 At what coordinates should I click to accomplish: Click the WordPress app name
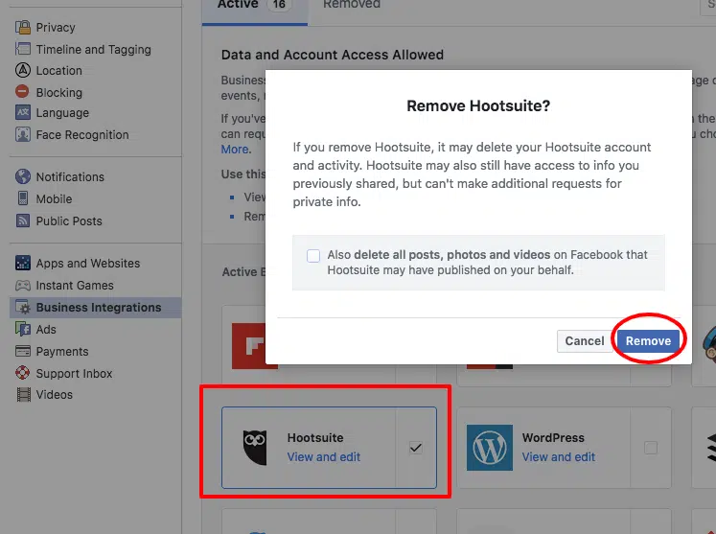pyautogui.click(x=553, y=437)
